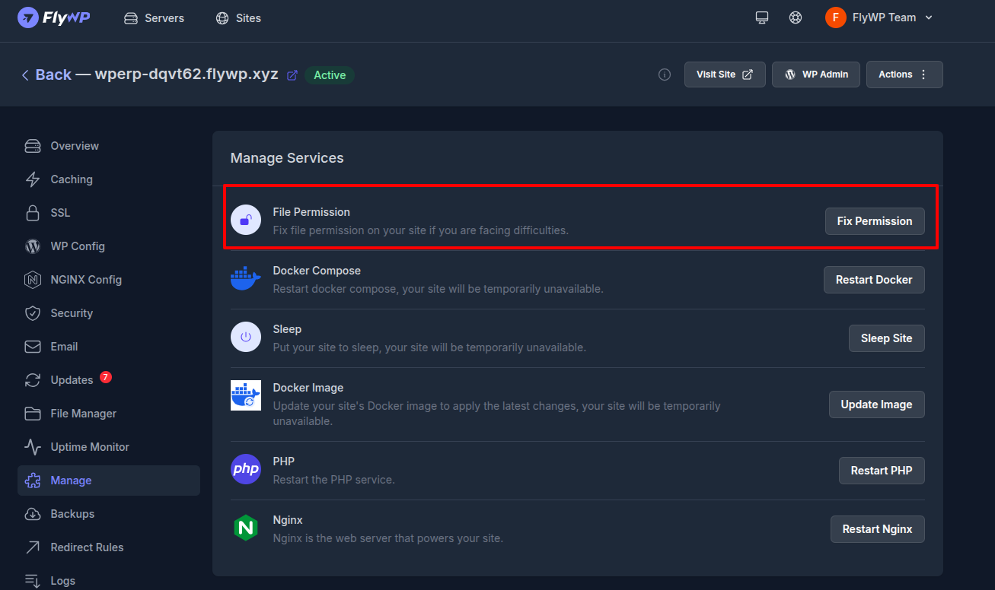Open the Actions menu
Screen dimensions: 995x590
904,75
